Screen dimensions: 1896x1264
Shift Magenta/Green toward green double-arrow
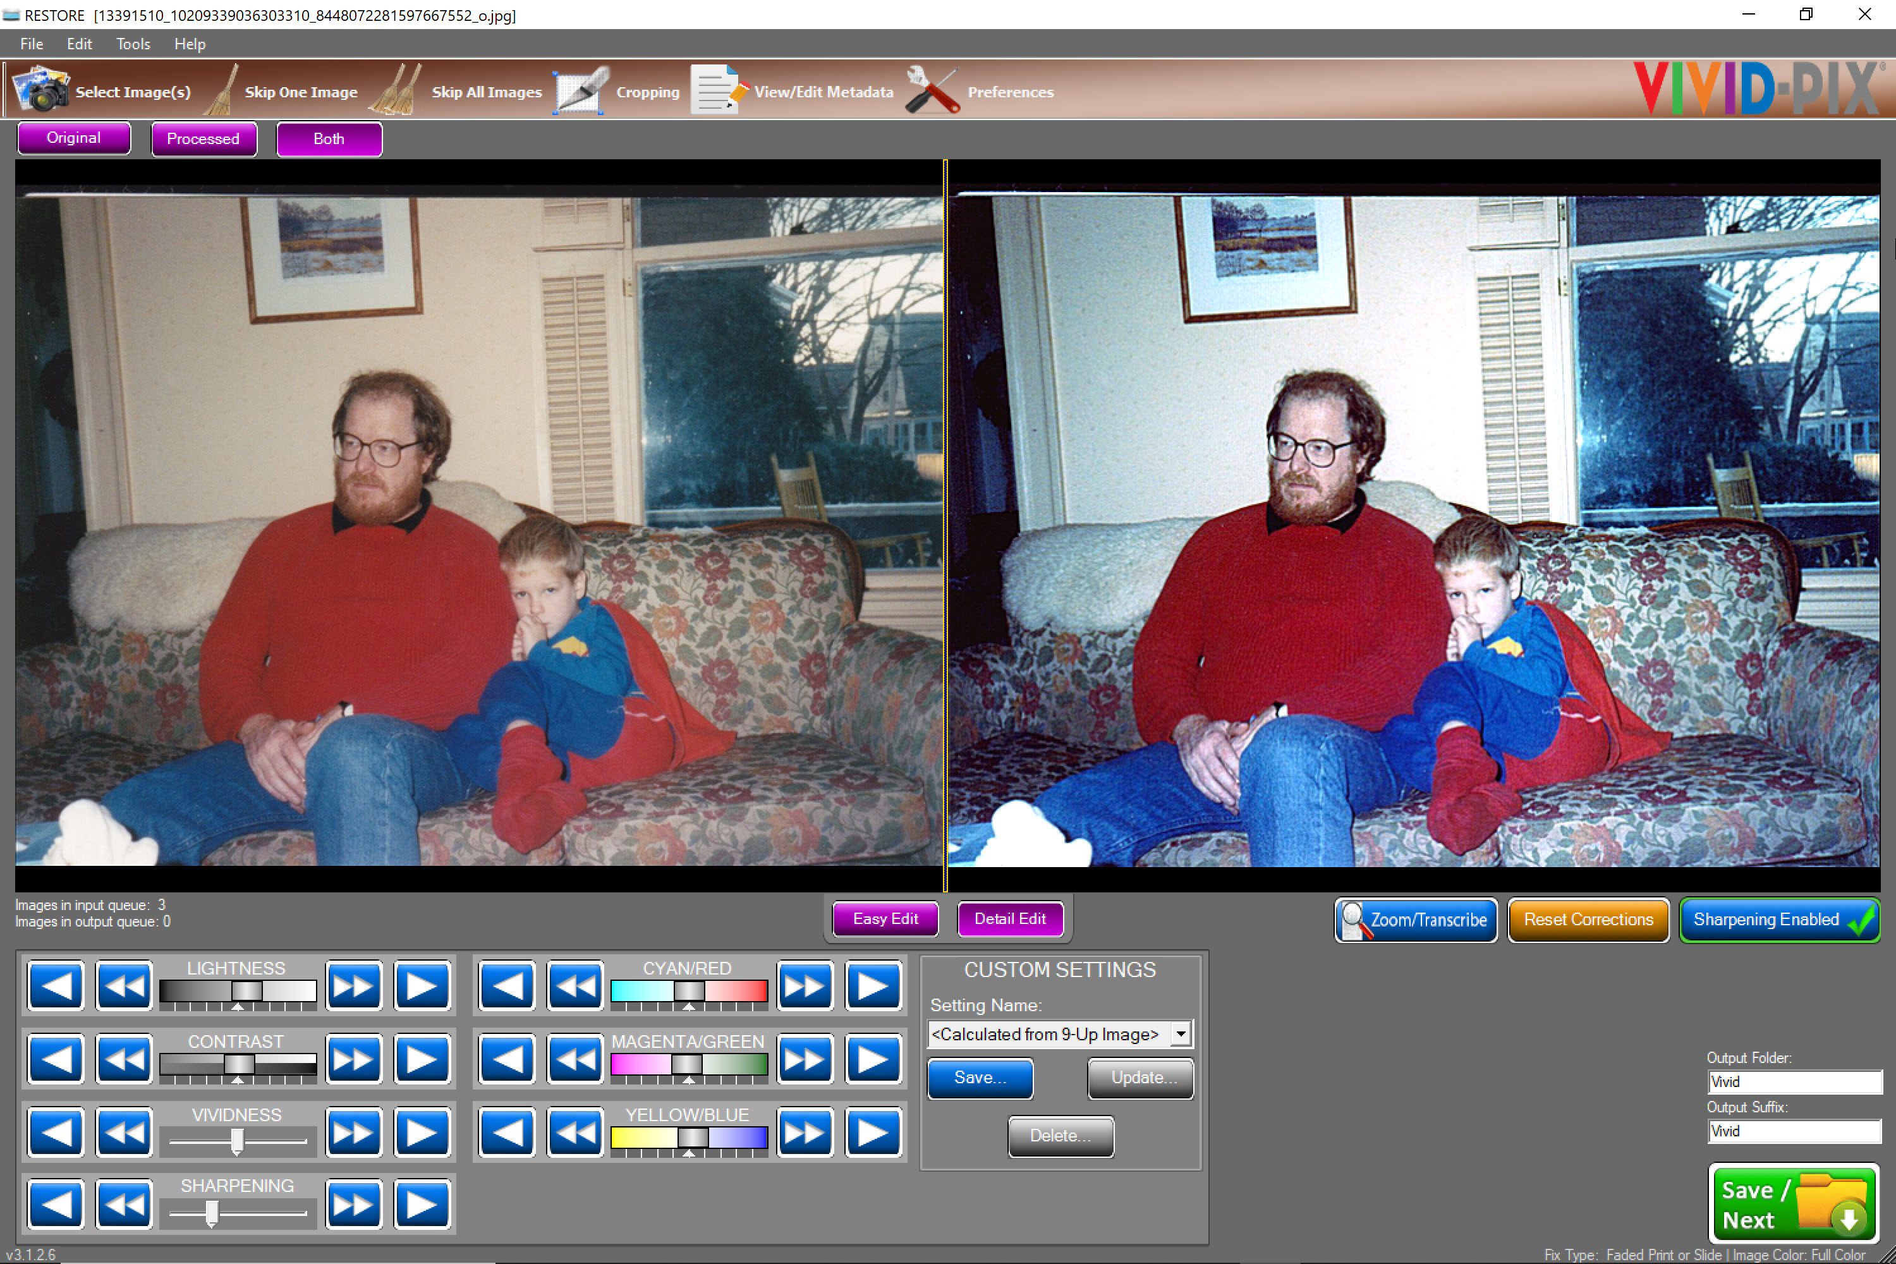tap(805, 1059)
